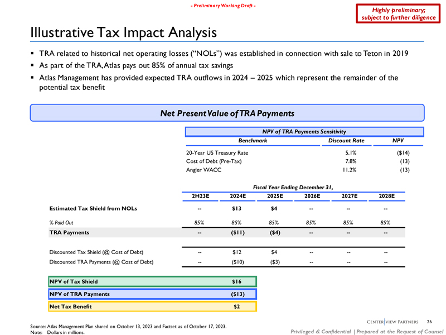Click the Net Present Value of TRA Payments banner
Image resolution: width=446 pixels, height=335 pixels.
click(x=227, y=113)
